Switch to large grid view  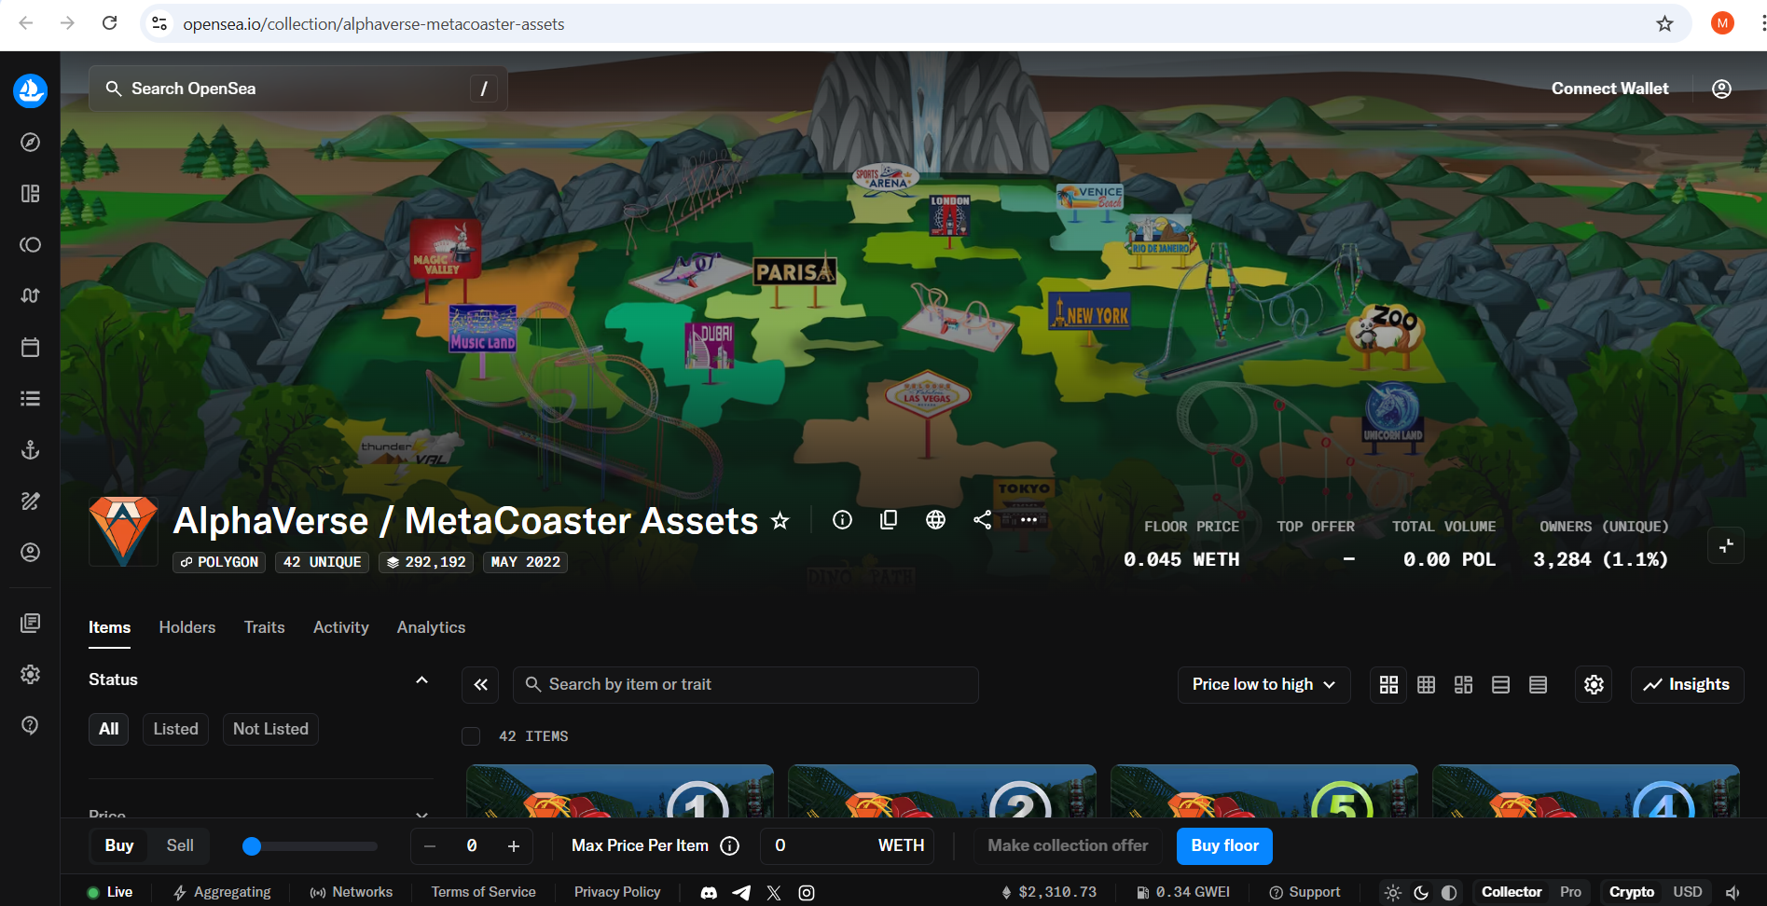coord(1388,685)
